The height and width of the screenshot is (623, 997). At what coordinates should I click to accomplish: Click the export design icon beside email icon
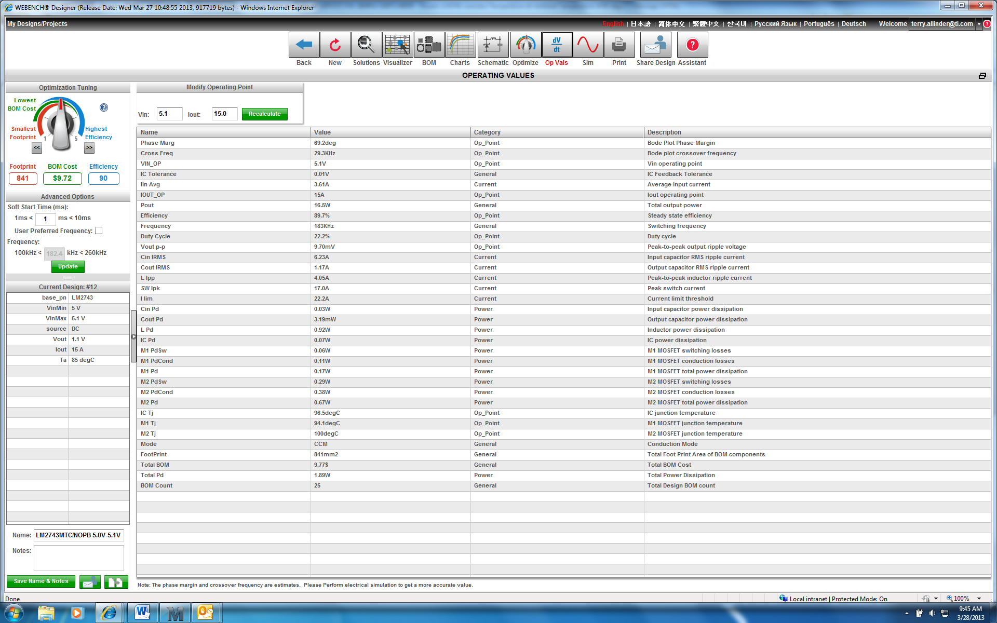coord(116,582)
